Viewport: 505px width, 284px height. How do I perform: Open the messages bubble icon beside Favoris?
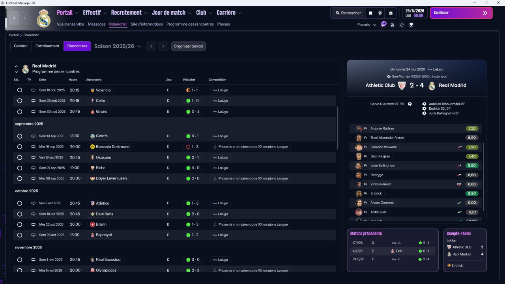383,24
